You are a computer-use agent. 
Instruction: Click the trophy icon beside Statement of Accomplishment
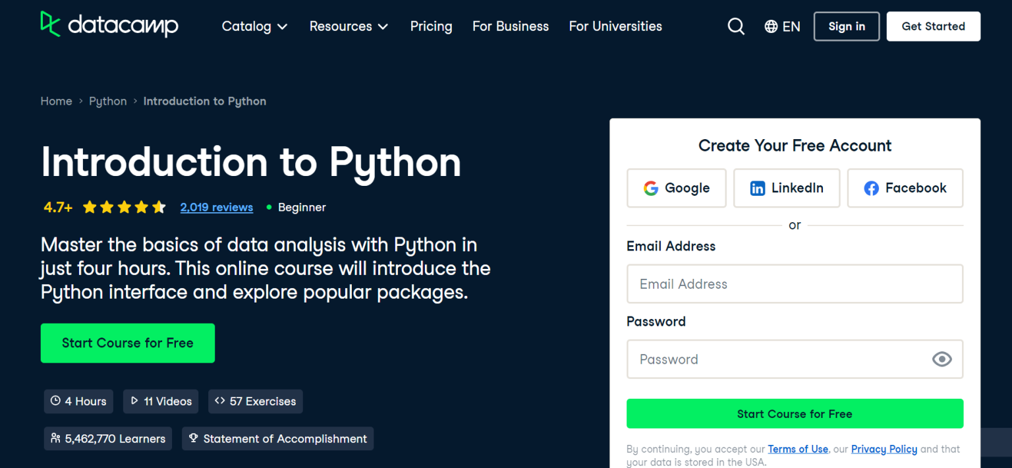[192, 438]
